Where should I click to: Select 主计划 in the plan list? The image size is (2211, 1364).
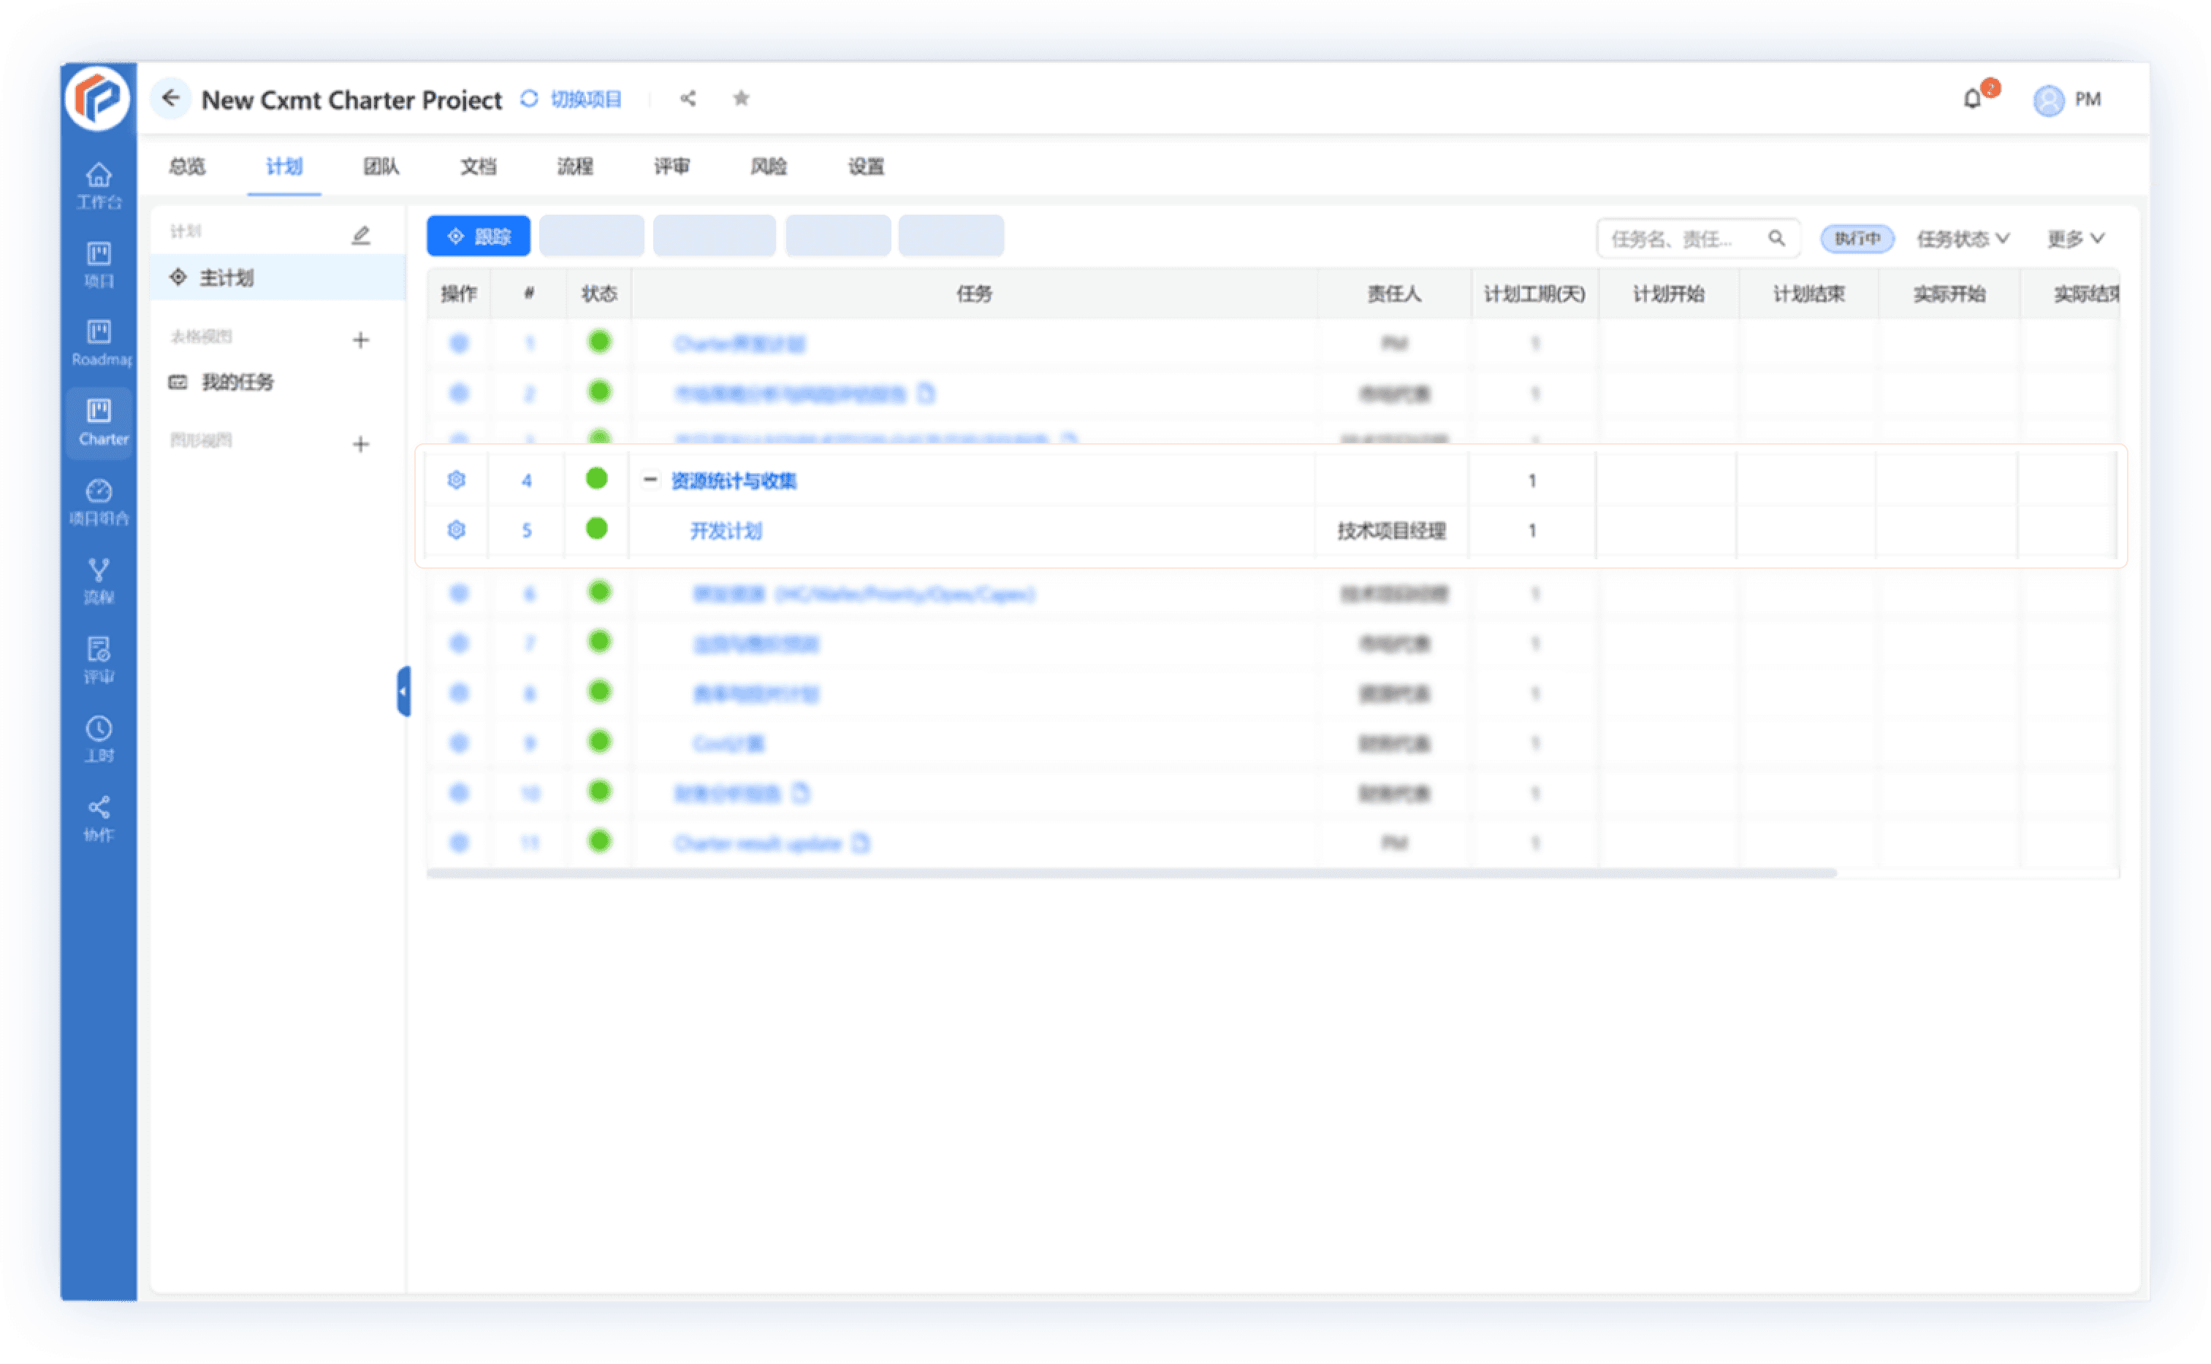point(278,277)
